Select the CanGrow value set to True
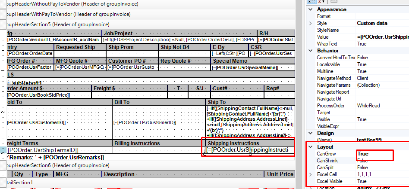 pyautogui.click(x=374, y=154)
